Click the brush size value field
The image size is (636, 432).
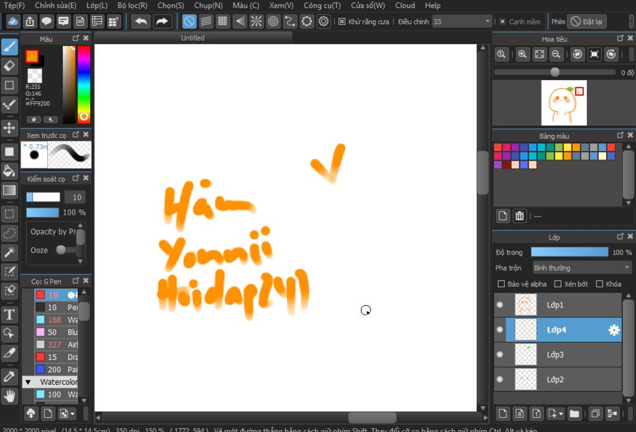coord(75,197)
